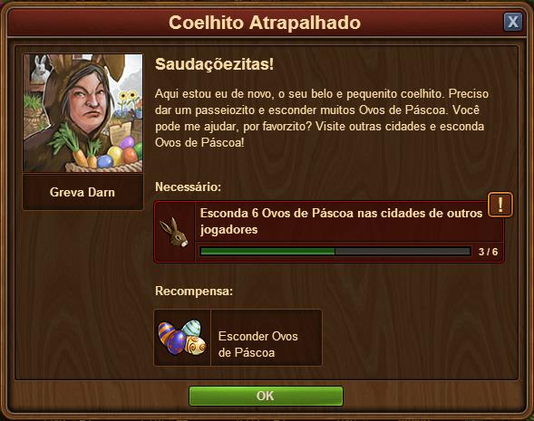Click the Recompensa: section label
The width and height of the screenshot is (534, 421).
(x=194, y=292)
